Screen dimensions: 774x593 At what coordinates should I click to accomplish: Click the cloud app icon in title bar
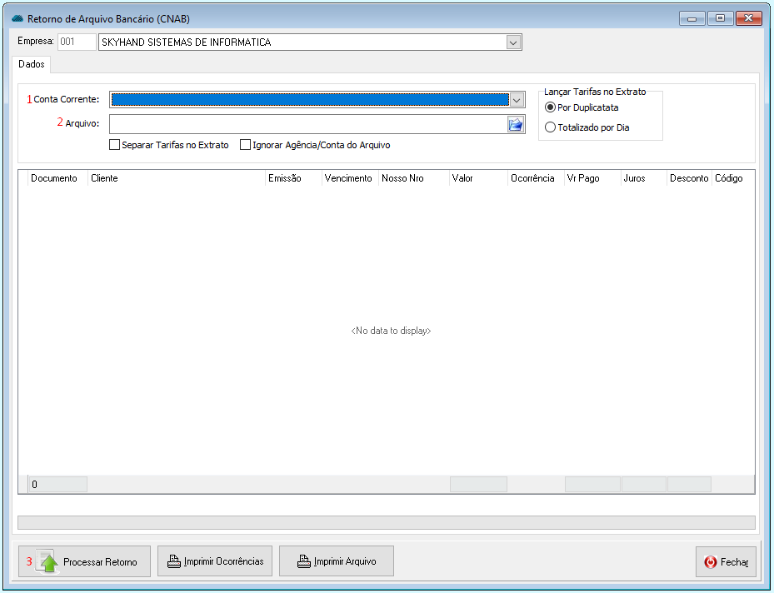[17, 18]
